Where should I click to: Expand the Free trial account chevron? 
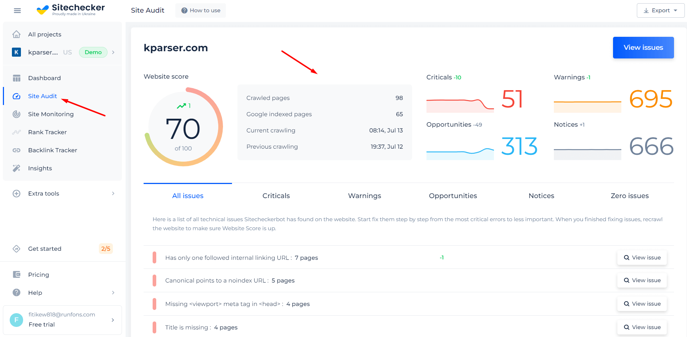tap(113, 320)
